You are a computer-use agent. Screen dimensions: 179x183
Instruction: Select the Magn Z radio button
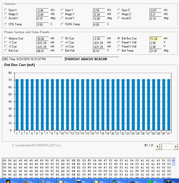click(119, 14)
